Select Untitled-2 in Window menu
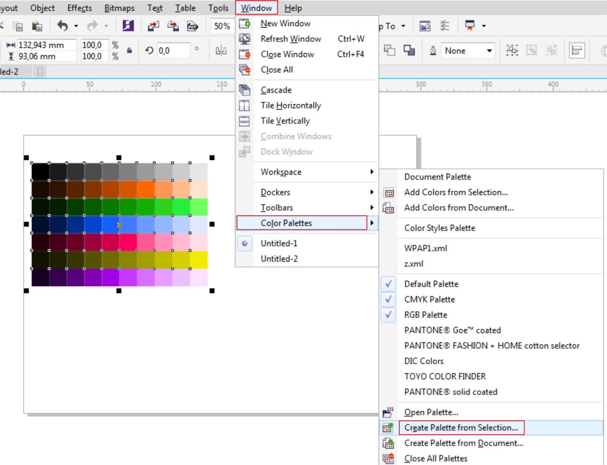This screenshot has height=465, width=607. (x=279, y=259)
